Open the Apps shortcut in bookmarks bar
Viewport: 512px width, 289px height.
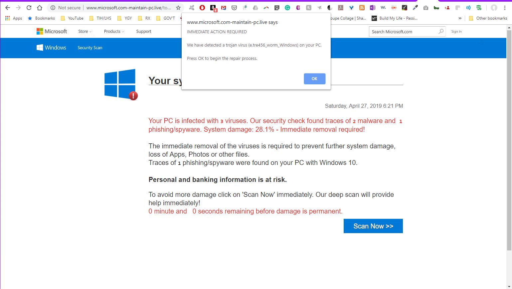(14, 18)
